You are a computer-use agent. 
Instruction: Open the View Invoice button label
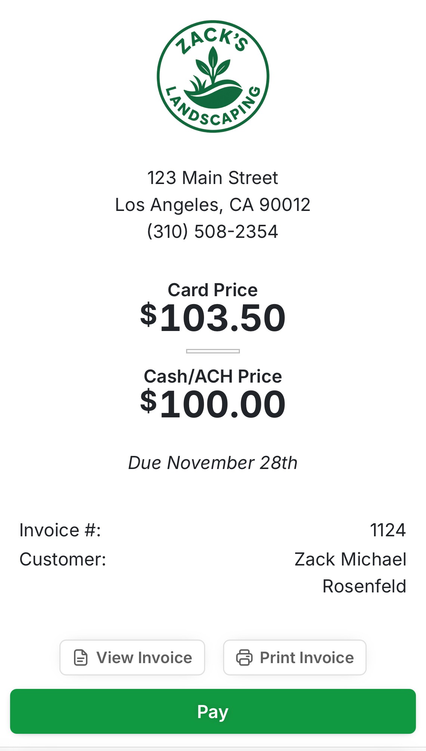pyautogui.click(x=144, y=658)
